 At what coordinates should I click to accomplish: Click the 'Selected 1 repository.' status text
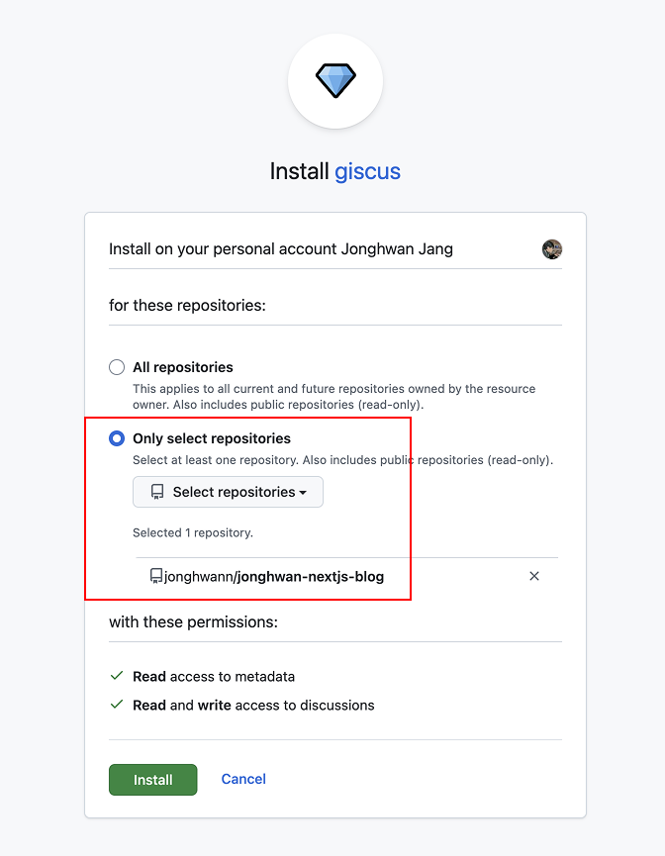coord(193,532)
